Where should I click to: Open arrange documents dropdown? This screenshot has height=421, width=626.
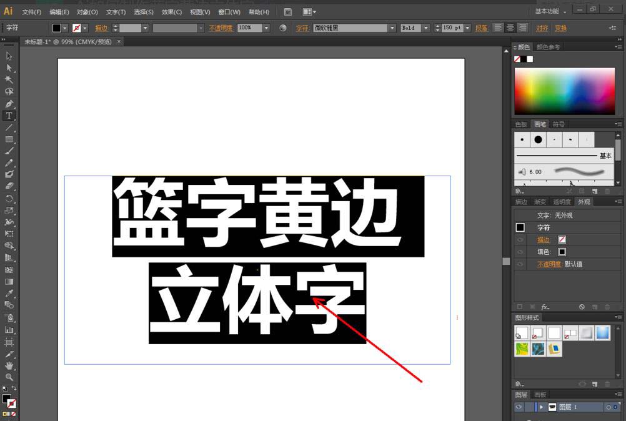pos(309,12)
